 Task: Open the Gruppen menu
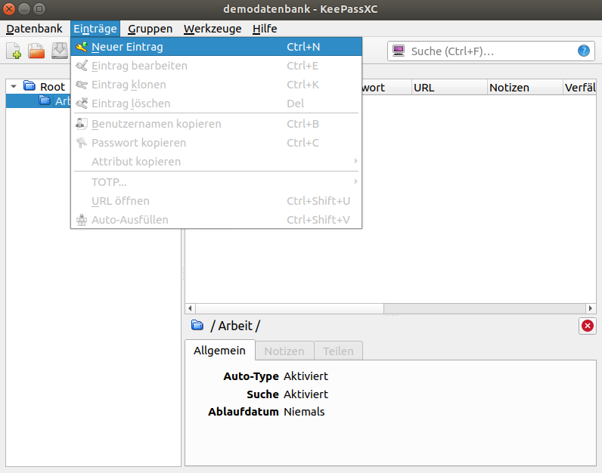tap(150, 29)
